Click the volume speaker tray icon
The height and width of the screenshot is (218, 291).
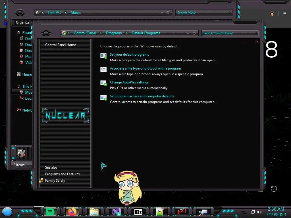tap(259, 212)
